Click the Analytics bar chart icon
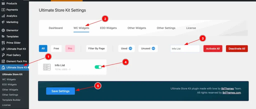 [3, 16]
